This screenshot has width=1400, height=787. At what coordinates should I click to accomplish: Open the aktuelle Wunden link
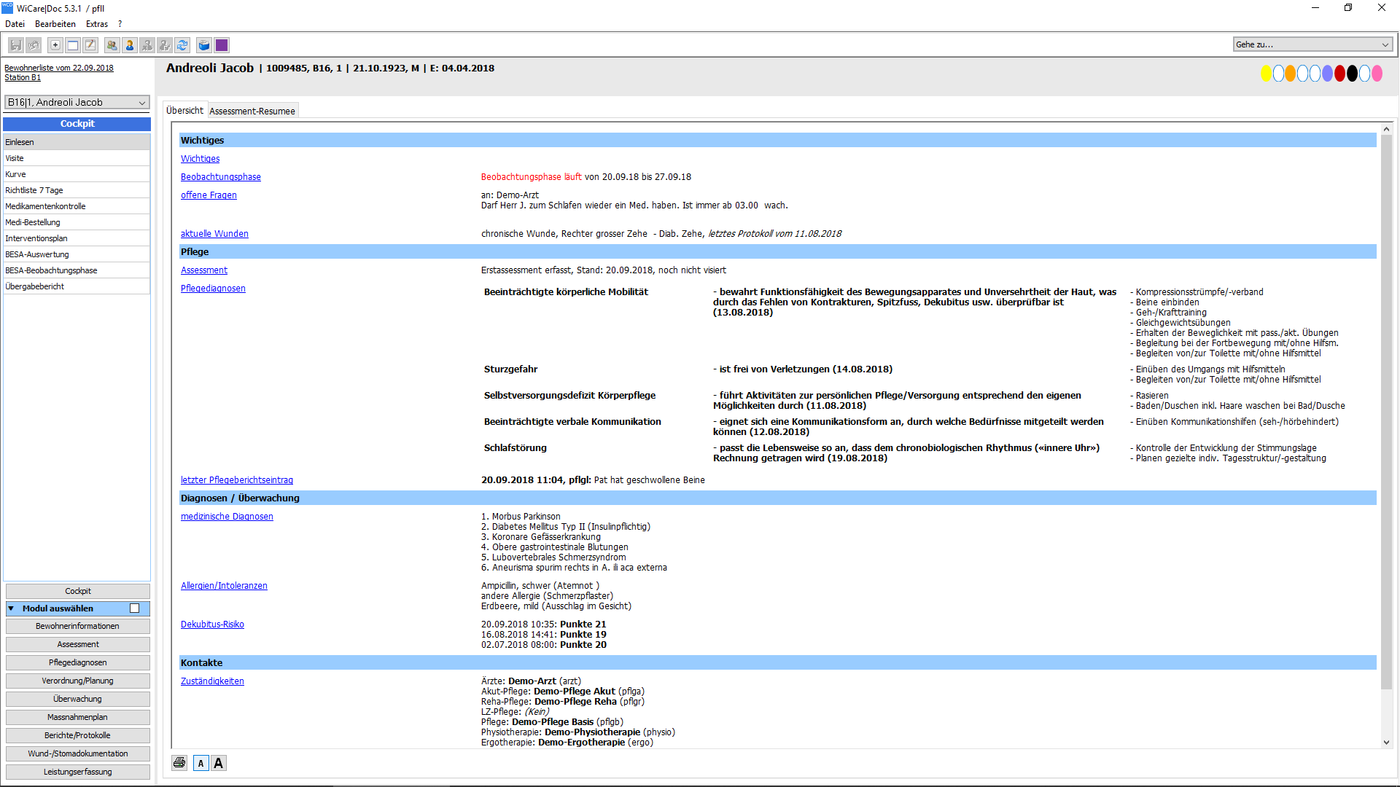[214, 234]
